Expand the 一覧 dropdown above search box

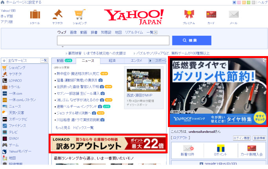pos(156,33)
